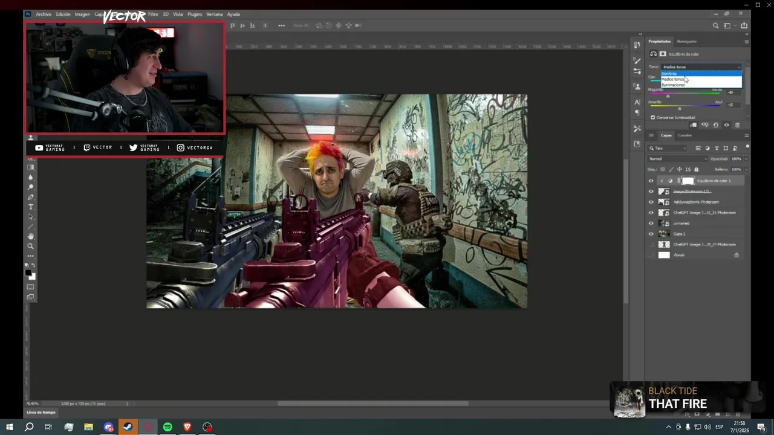Show the ChatGPT Image 7...39_27-Photoroom layer

coord(651,244)
